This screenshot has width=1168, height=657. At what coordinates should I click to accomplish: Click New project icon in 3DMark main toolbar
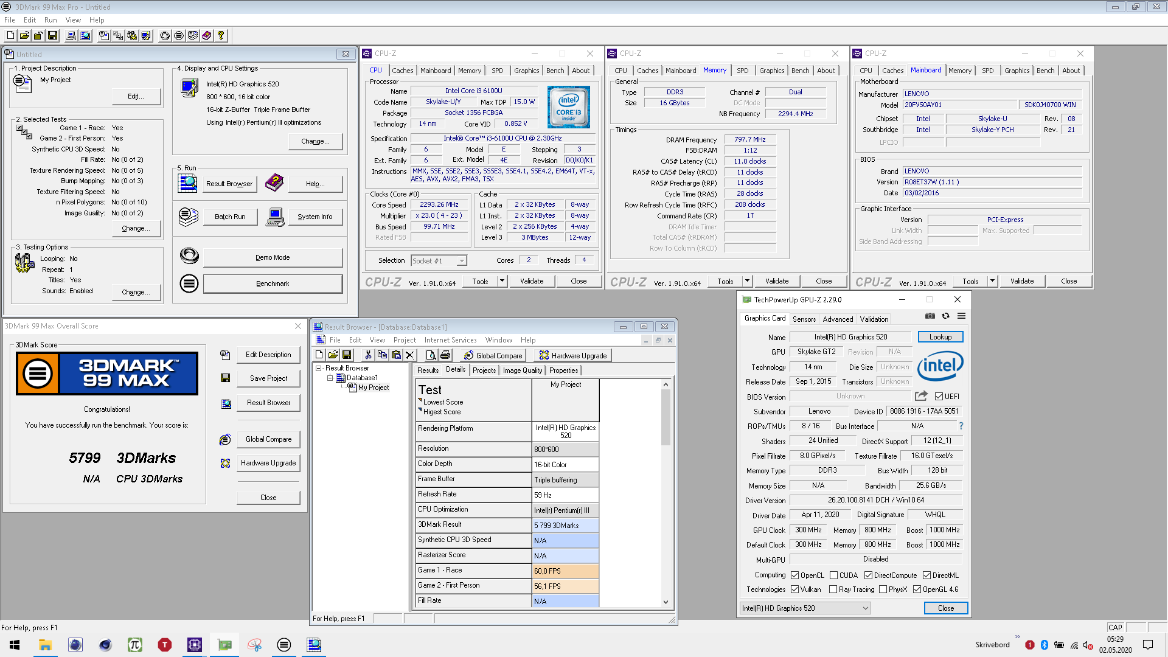(10, 36)
